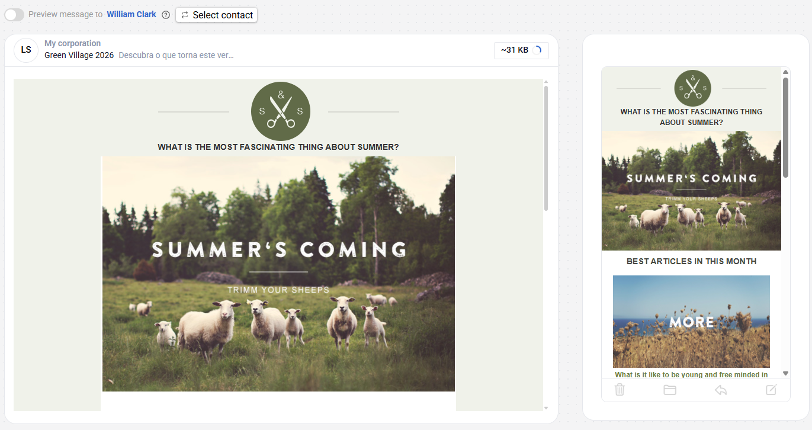Click the mobile preview scrollbar up arrow

point(786,71)
